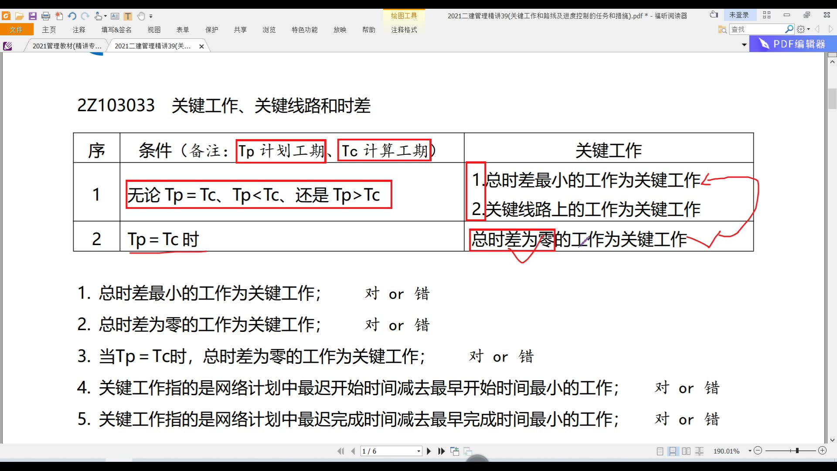Open the 190.01% zoom level dropdown
Image resolution: width=837 pixels, height=471 pixels.
(750, 451)
